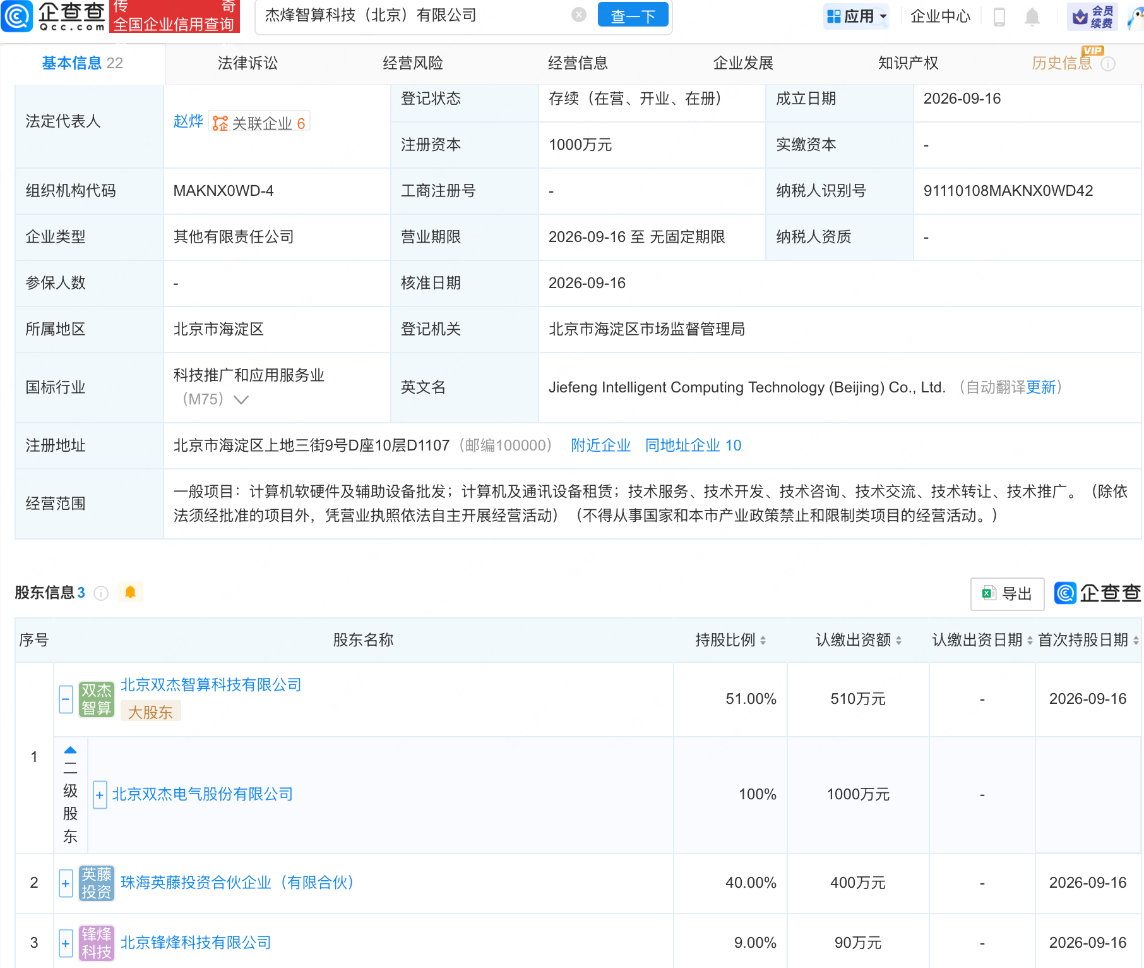Image resolution: width=1144 pixels, height=968 pixels.
Task: Switch to the 法律诉讼 tab
Action: pos(247,63)
